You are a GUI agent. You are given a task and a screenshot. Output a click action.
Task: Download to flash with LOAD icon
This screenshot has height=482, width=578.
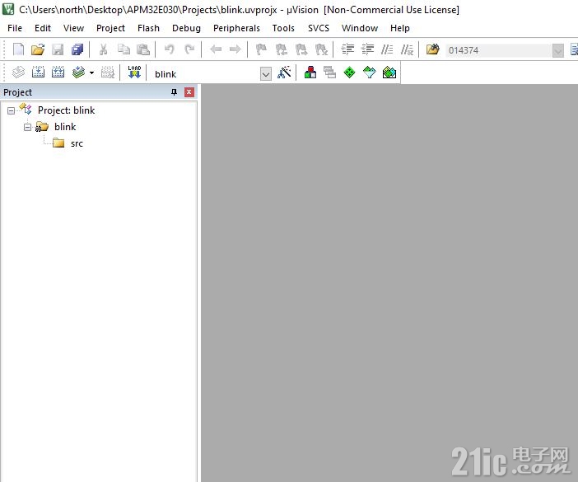coord(134,72)
